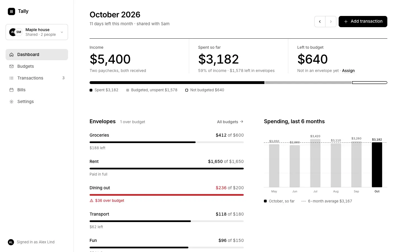The image size is (403, 252).
Task: Click the Transport envelope name
Action: pos(99,214)
